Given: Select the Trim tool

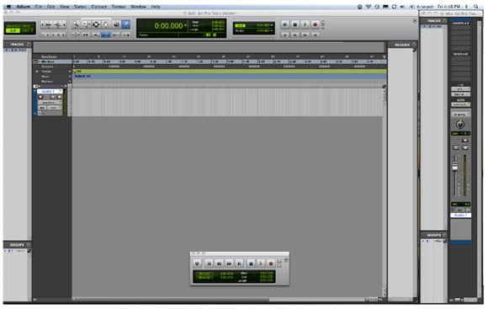Looking at the screenshot, I should 87,24.
